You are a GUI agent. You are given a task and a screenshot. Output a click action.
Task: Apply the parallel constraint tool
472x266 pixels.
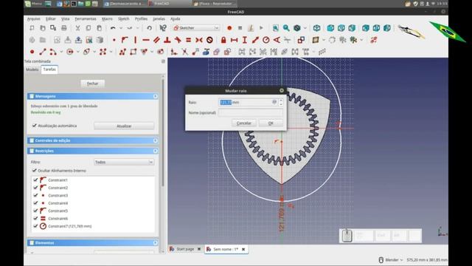pos(156,40)
